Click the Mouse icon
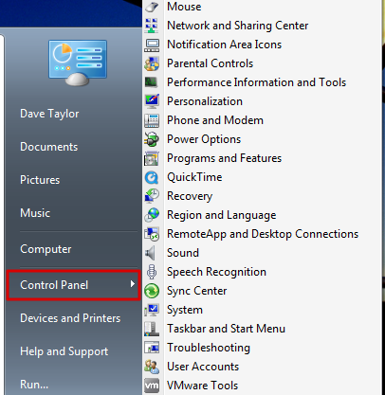This screenshot has height=395, width=385. pyautogui.click(x=152, y=7)
